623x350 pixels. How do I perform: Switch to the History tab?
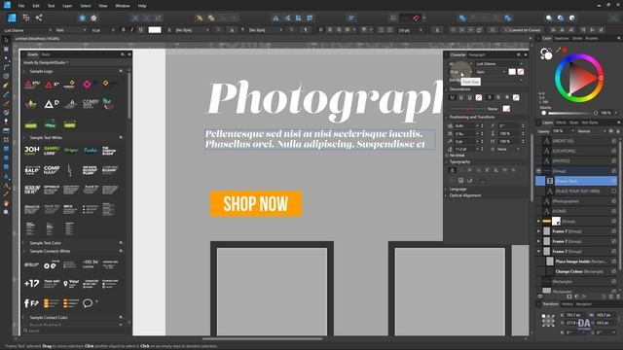[567, 304]
